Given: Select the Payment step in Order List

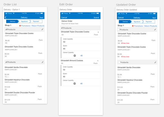Looking at the screenshot, I should coord(36,21).
